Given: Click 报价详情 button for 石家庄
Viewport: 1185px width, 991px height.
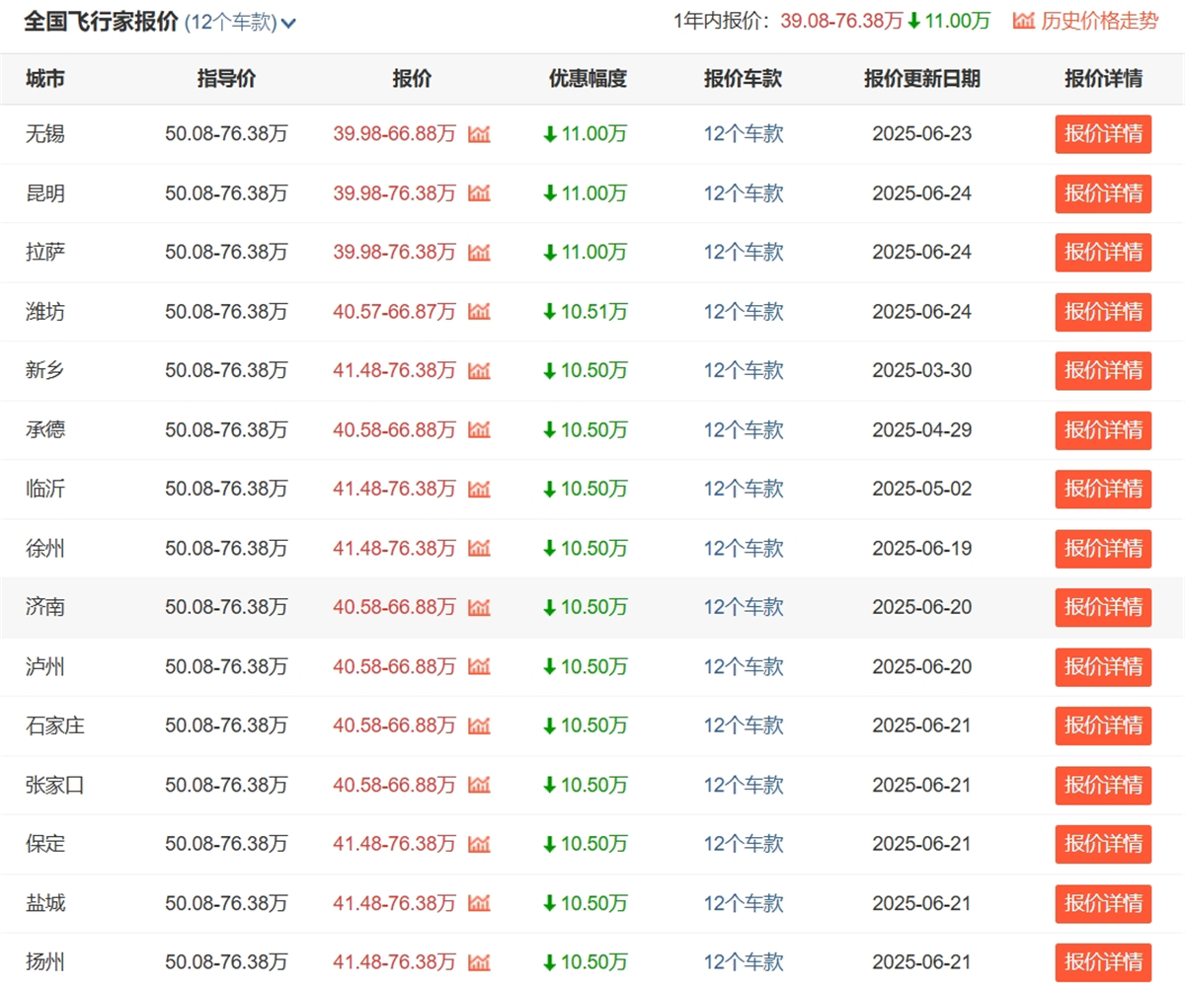Looking at the screenshot, I should pos(1103,726).
